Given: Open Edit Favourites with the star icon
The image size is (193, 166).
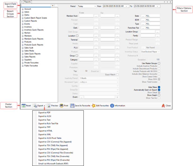Looking at the screenshot, I should point(93,106).
